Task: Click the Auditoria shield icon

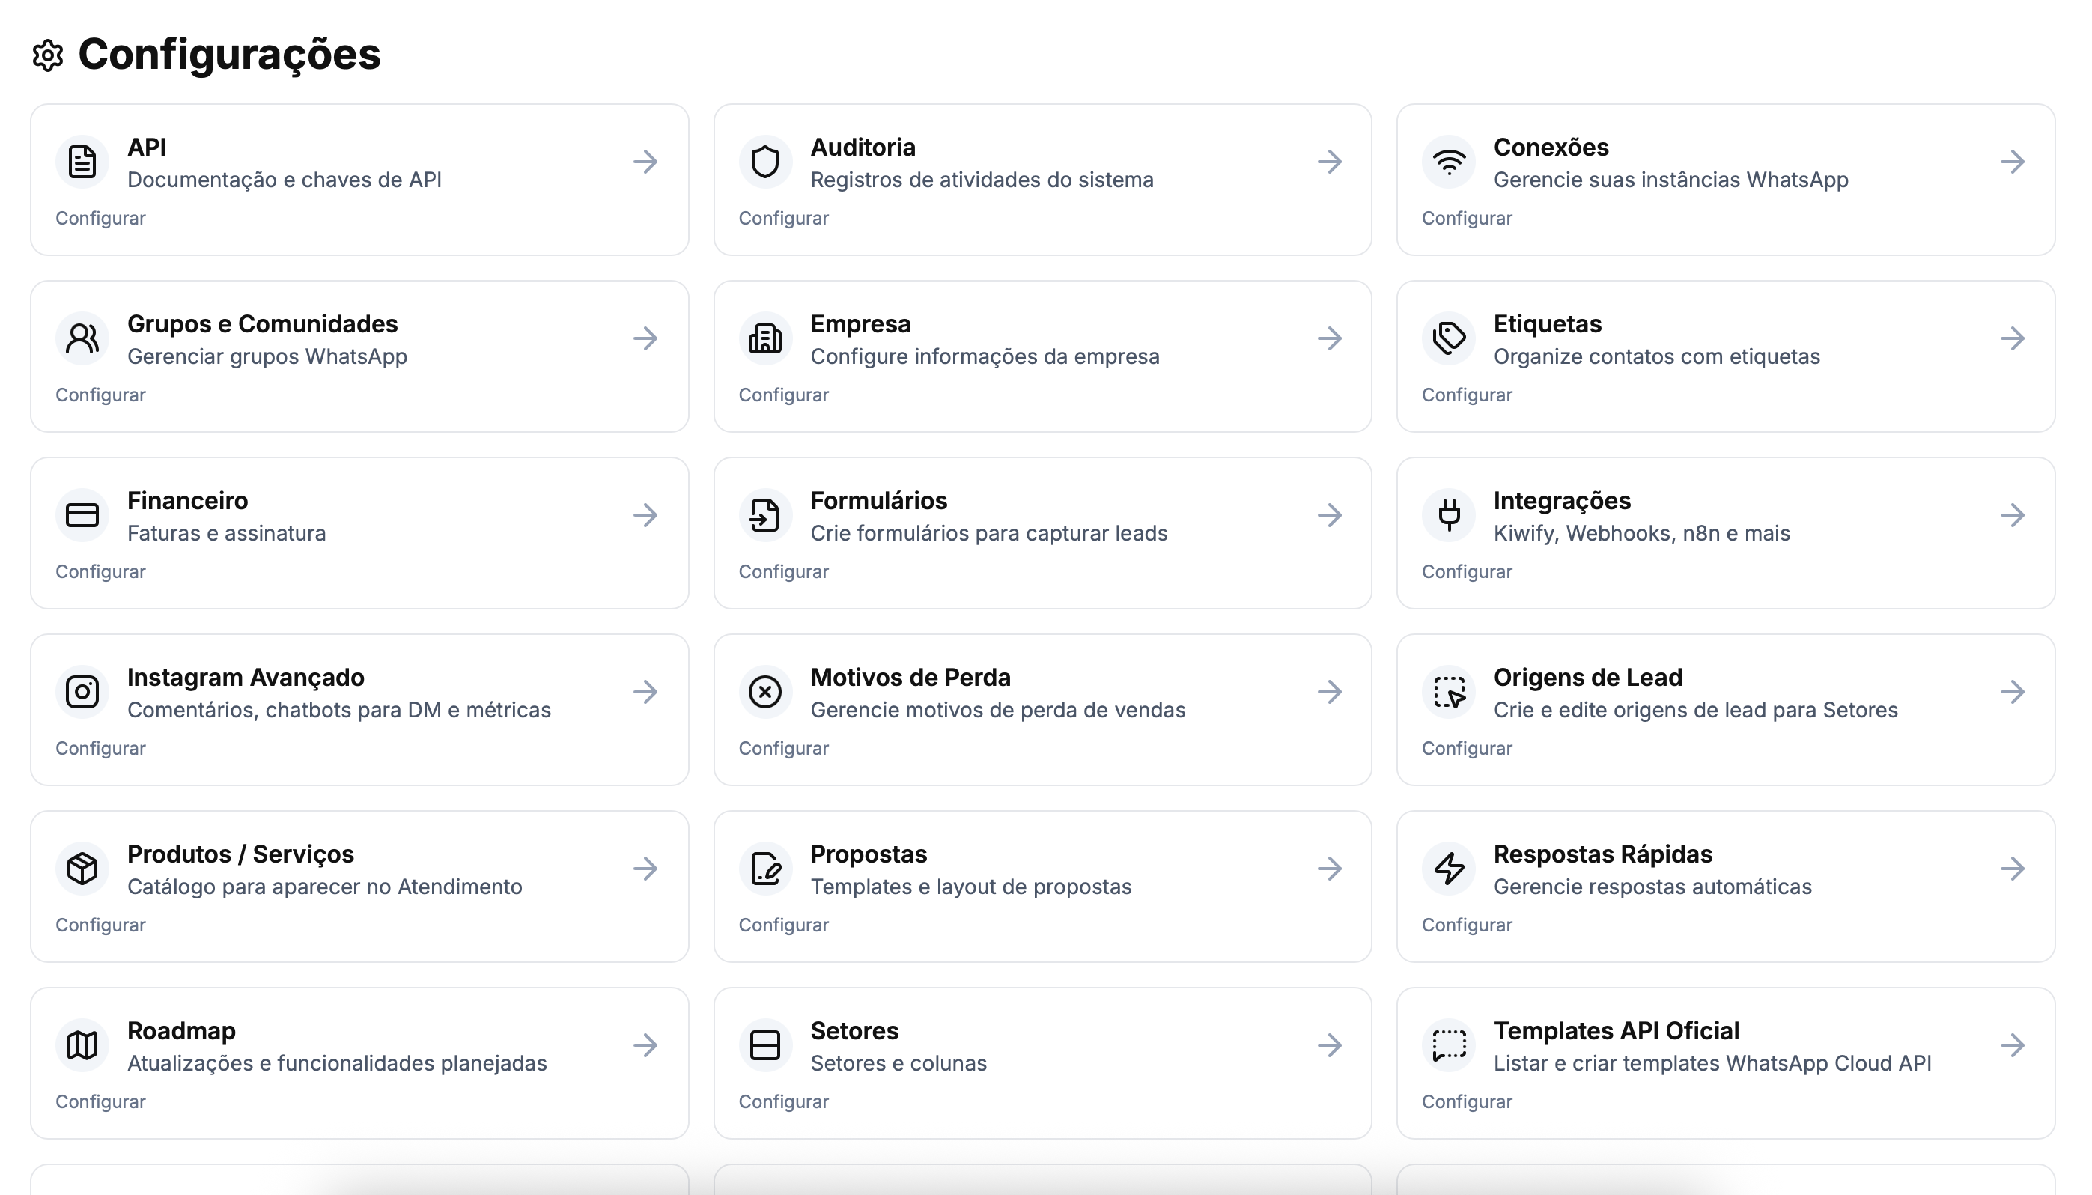Action: (x=765, y=161)
